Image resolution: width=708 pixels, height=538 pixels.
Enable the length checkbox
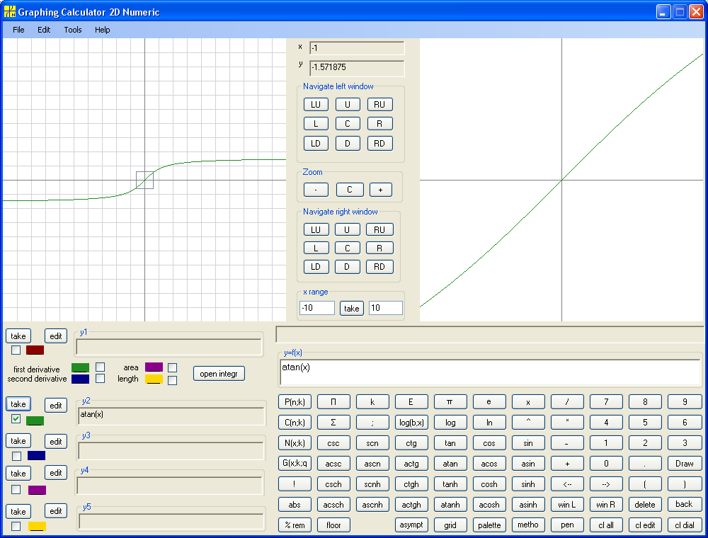(173, 380)
